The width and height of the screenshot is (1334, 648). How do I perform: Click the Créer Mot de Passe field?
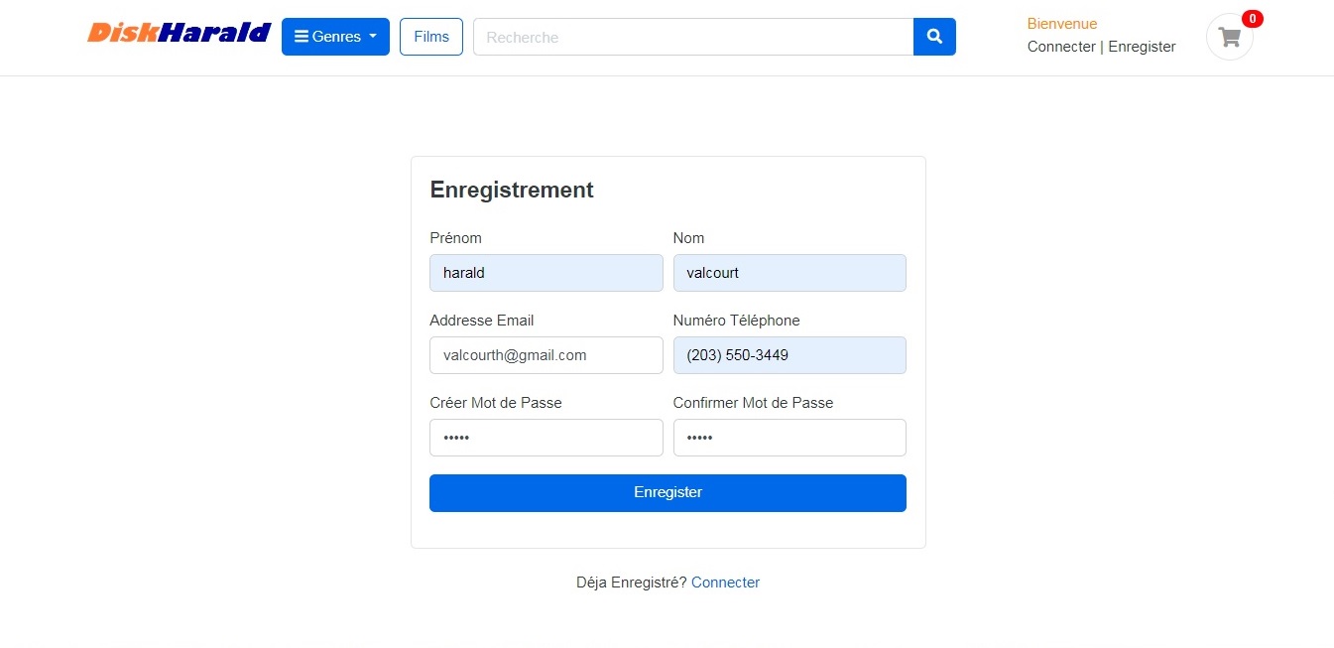click(546, 438)
